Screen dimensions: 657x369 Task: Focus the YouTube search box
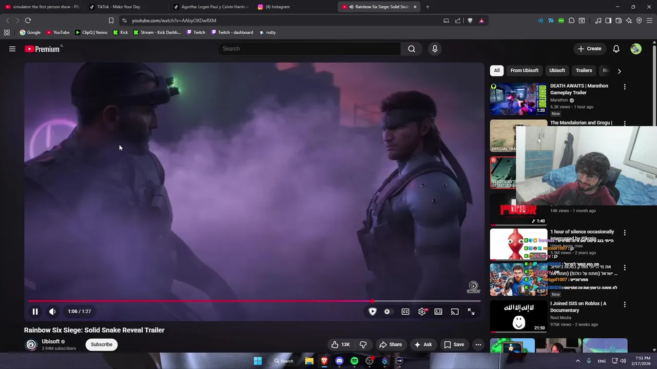tap(310, 49)
